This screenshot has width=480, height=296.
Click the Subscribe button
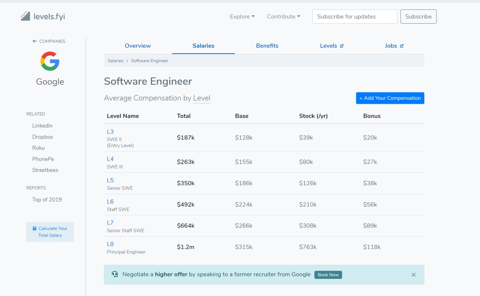pos(418,16)
